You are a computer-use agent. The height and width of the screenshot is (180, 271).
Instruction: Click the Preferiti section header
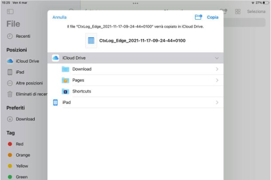point(16,108)
